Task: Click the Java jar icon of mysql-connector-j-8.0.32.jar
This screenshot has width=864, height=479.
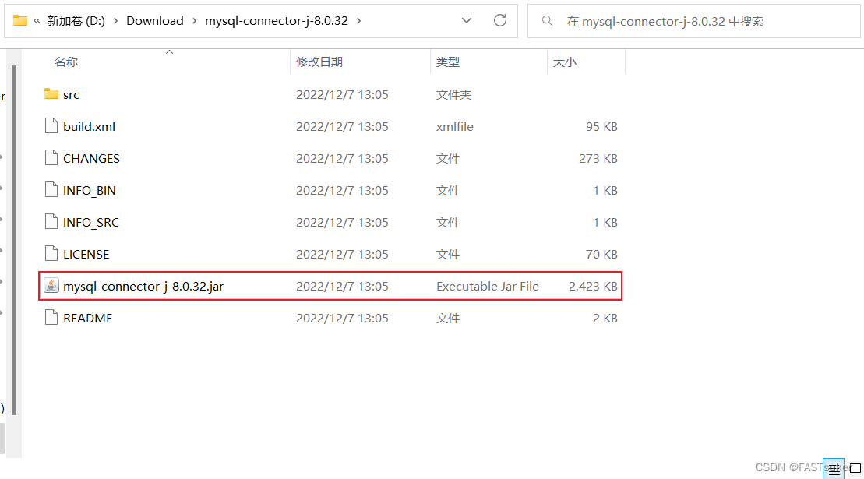Action: coord(51,286)
